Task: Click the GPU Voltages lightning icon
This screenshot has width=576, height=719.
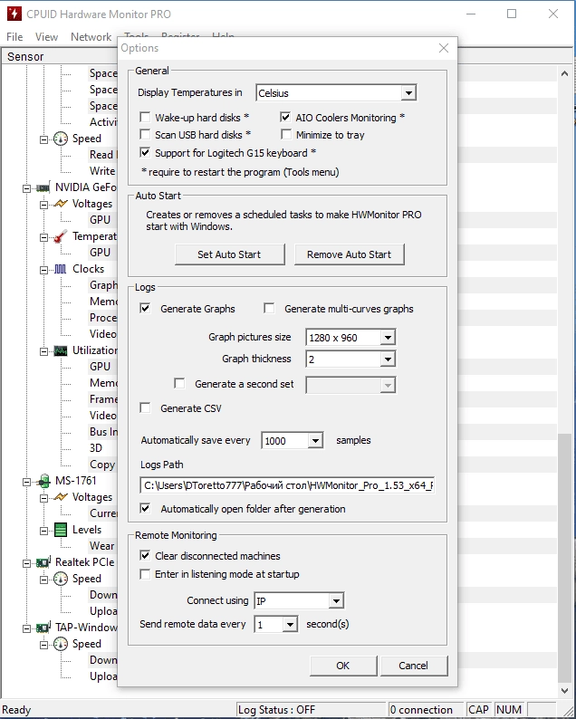Action: [x=60, y=204]
